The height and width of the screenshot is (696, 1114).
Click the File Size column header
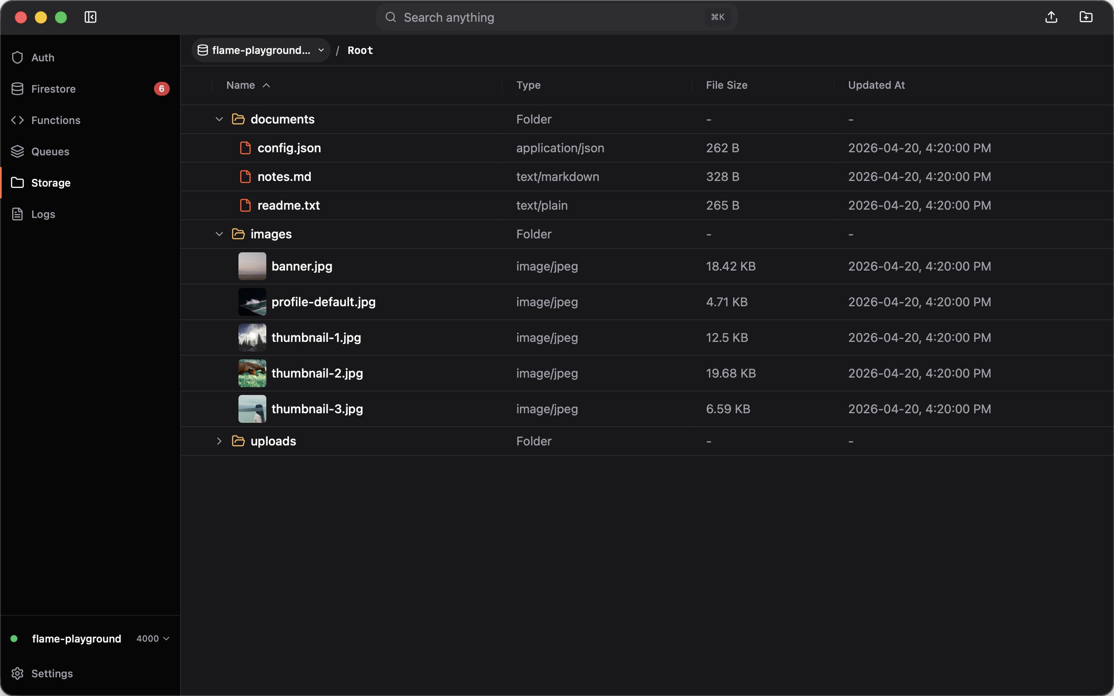726,85
